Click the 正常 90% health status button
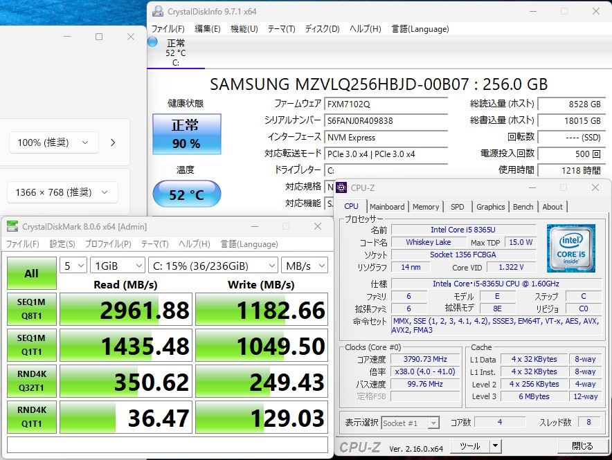The image size is (612, 460). (x=186, y=134)
